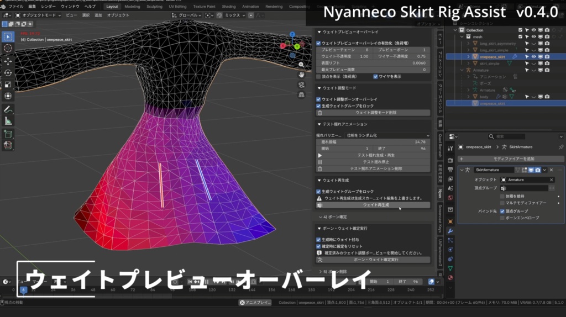The width and height of the screenshot is (566, 317).
Task: Open the Tool properties tab icon
Action: click(450, 148)
